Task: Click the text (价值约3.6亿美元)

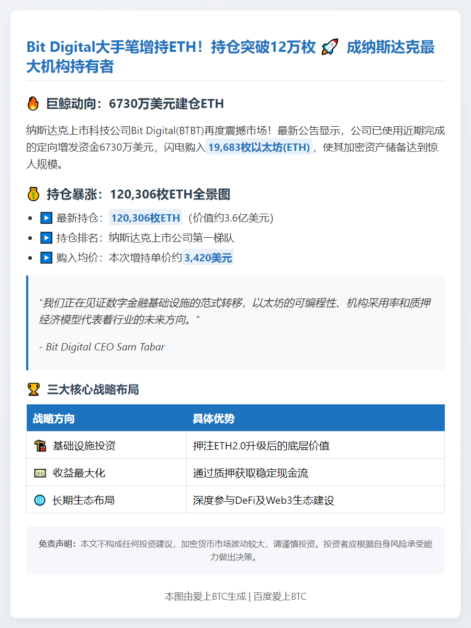Action: [231, 218]
